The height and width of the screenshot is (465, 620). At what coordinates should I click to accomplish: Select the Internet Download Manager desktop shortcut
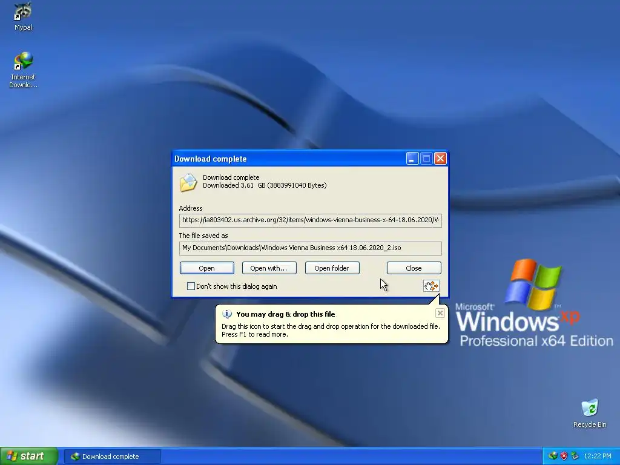click(x=23, y=70)
